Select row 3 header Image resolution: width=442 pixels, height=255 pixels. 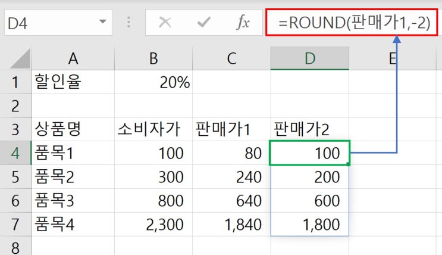pos(15,130)
